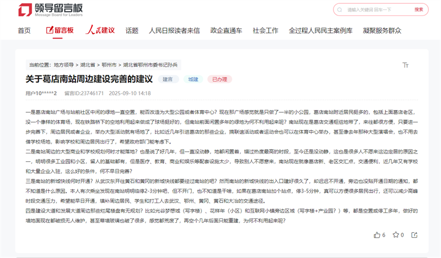Click the timestamp 2025-09-10 14:18
The width and height of the screenshot is (441, 258).
coord(130,93)
